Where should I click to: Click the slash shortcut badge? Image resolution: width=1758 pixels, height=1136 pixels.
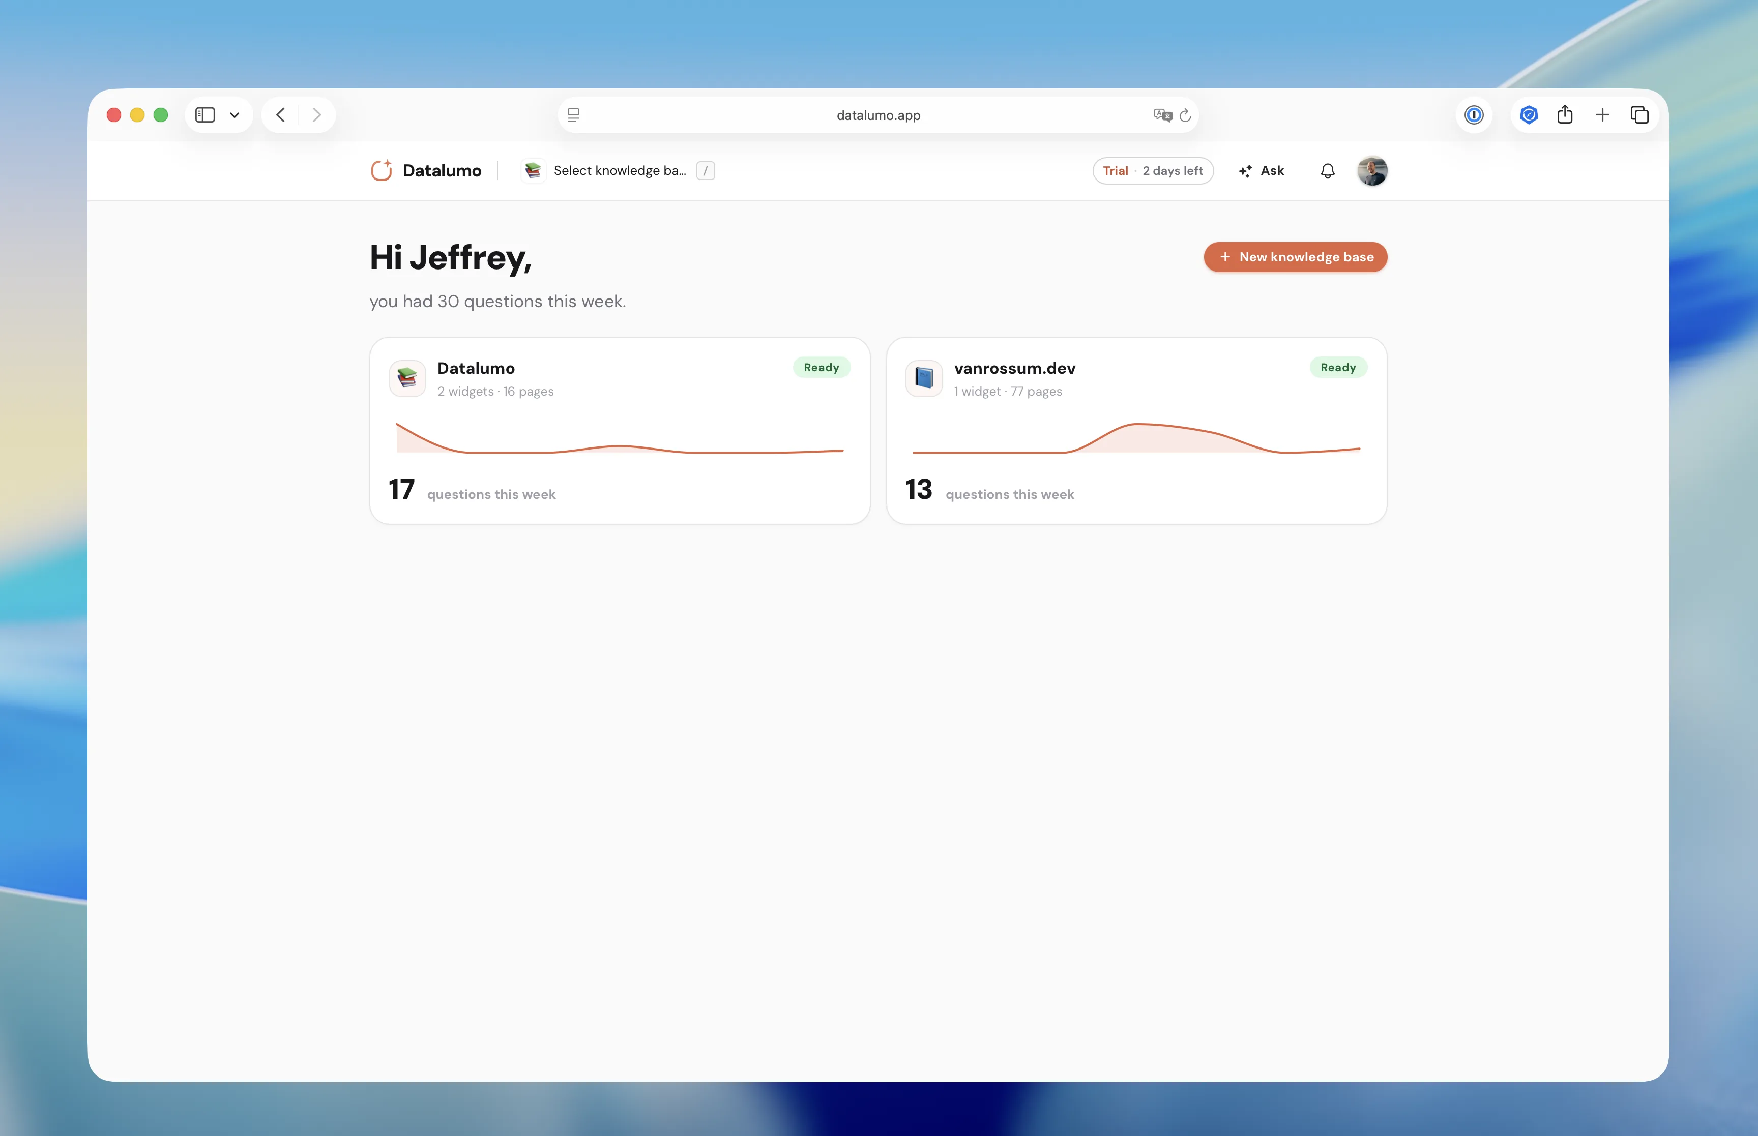[x=705, y=170]
